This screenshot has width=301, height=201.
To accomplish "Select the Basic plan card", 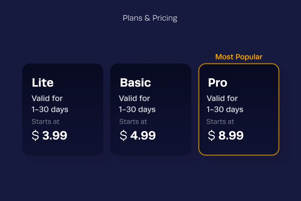I will (151, 110).
